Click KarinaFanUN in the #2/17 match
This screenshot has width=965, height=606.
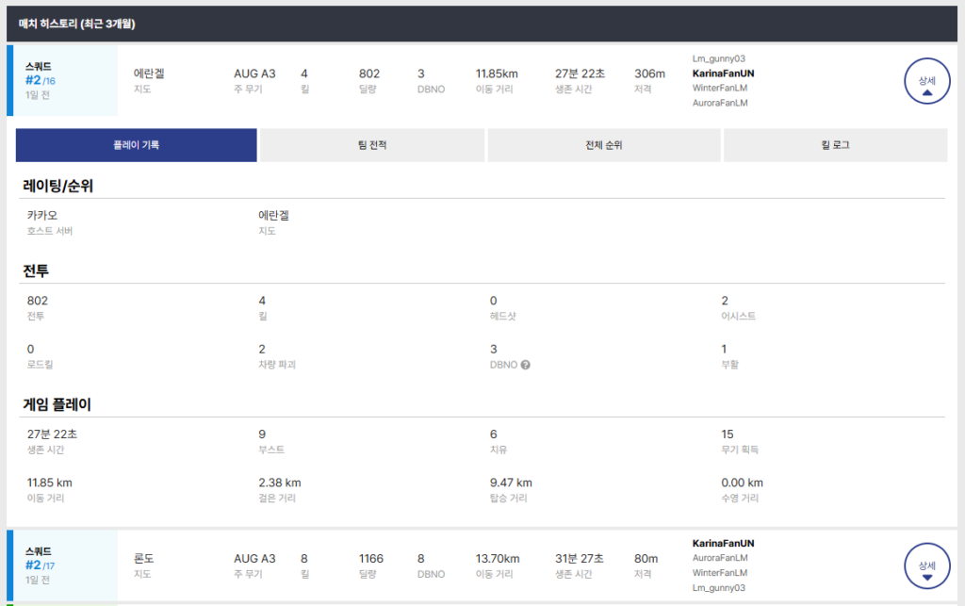coord(724,544)
